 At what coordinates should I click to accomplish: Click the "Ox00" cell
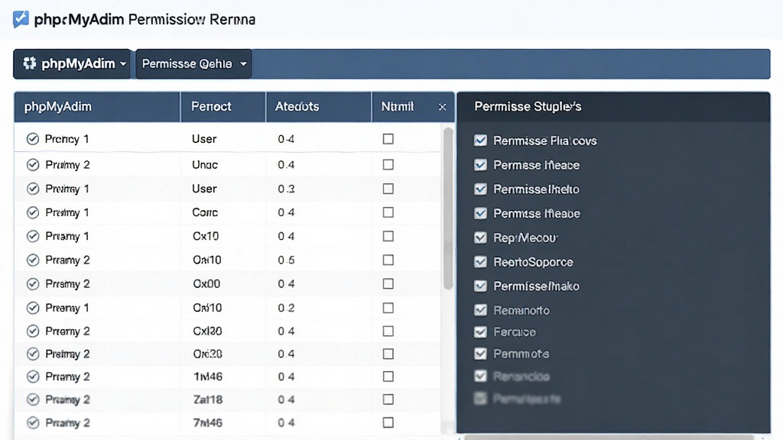tap(206, 284)
